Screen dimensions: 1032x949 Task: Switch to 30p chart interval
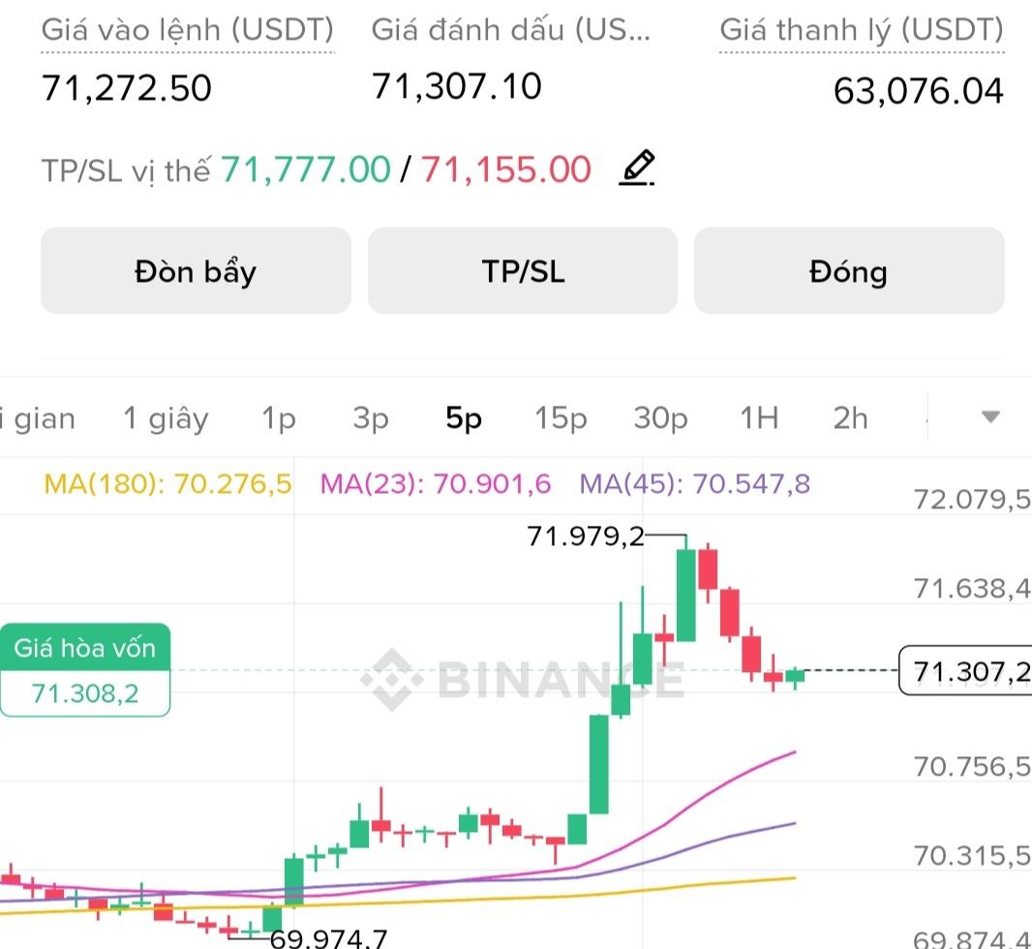point(661,418)
